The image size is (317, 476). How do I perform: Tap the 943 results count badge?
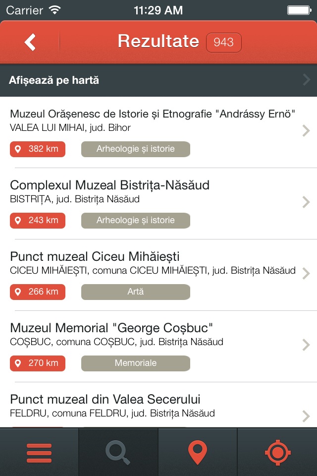(224, 43)
